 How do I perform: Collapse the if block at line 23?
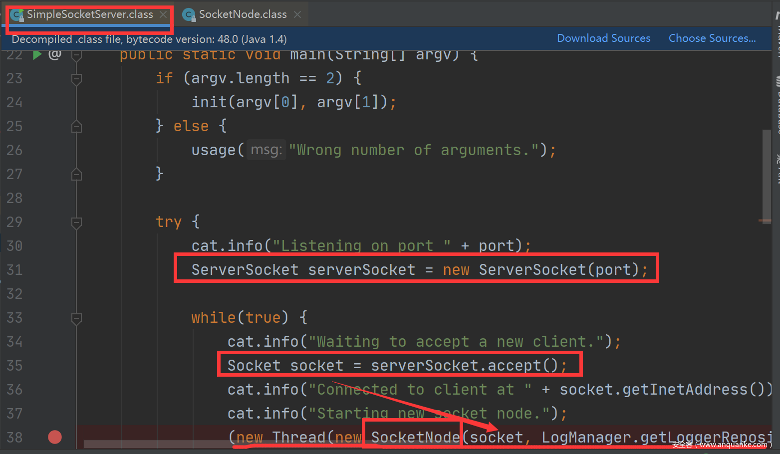coord(76,79)
